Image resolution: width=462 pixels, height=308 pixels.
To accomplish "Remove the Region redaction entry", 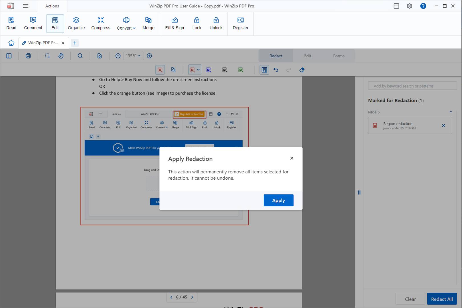I will coord(443,125).
